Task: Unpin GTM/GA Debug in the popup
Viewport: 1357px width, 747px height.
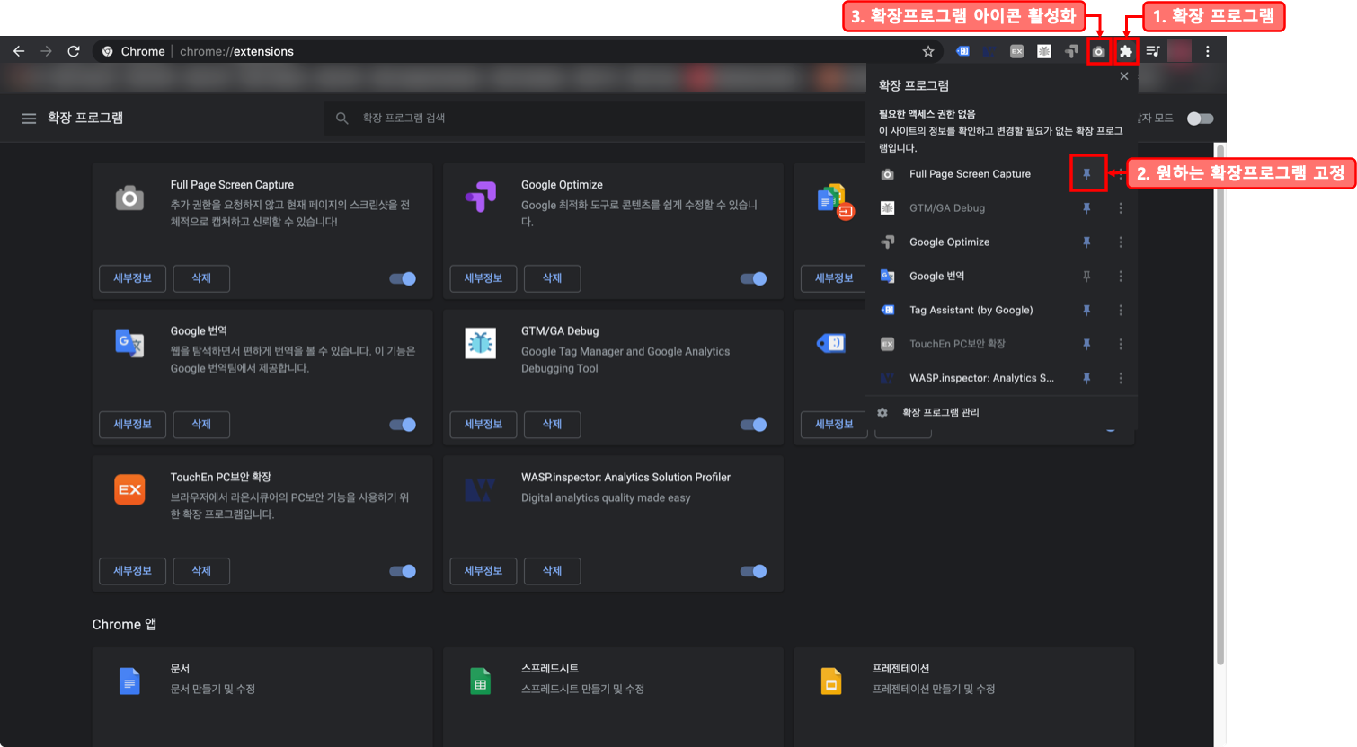Action: (1086, 208)
